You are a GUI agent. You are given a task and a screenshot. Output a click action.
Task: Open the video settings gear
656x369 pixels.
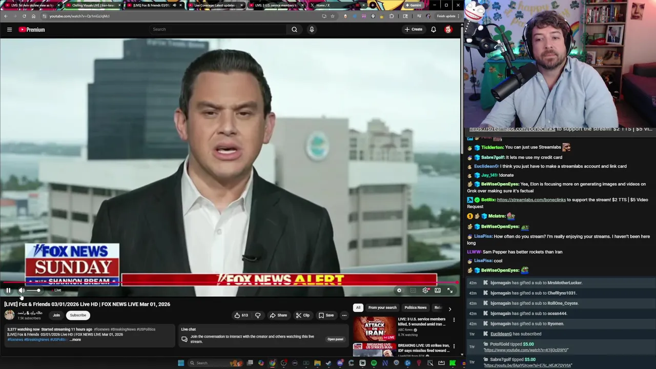[425, 291]
